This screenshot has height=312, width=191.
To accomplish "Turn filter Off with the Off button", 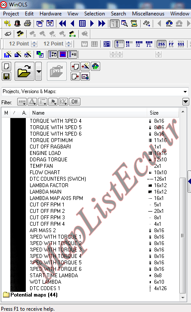I will coord(74,102).
